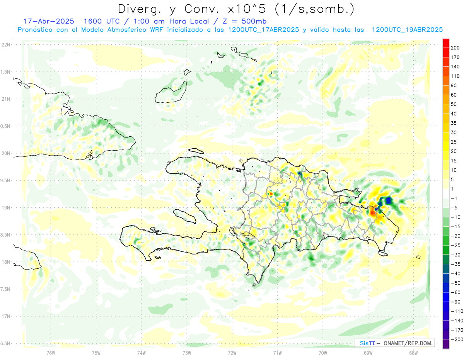The image size is (464, 358).
Task: Click the colorbar segment between -60 and -90
Action: (446, 297)
